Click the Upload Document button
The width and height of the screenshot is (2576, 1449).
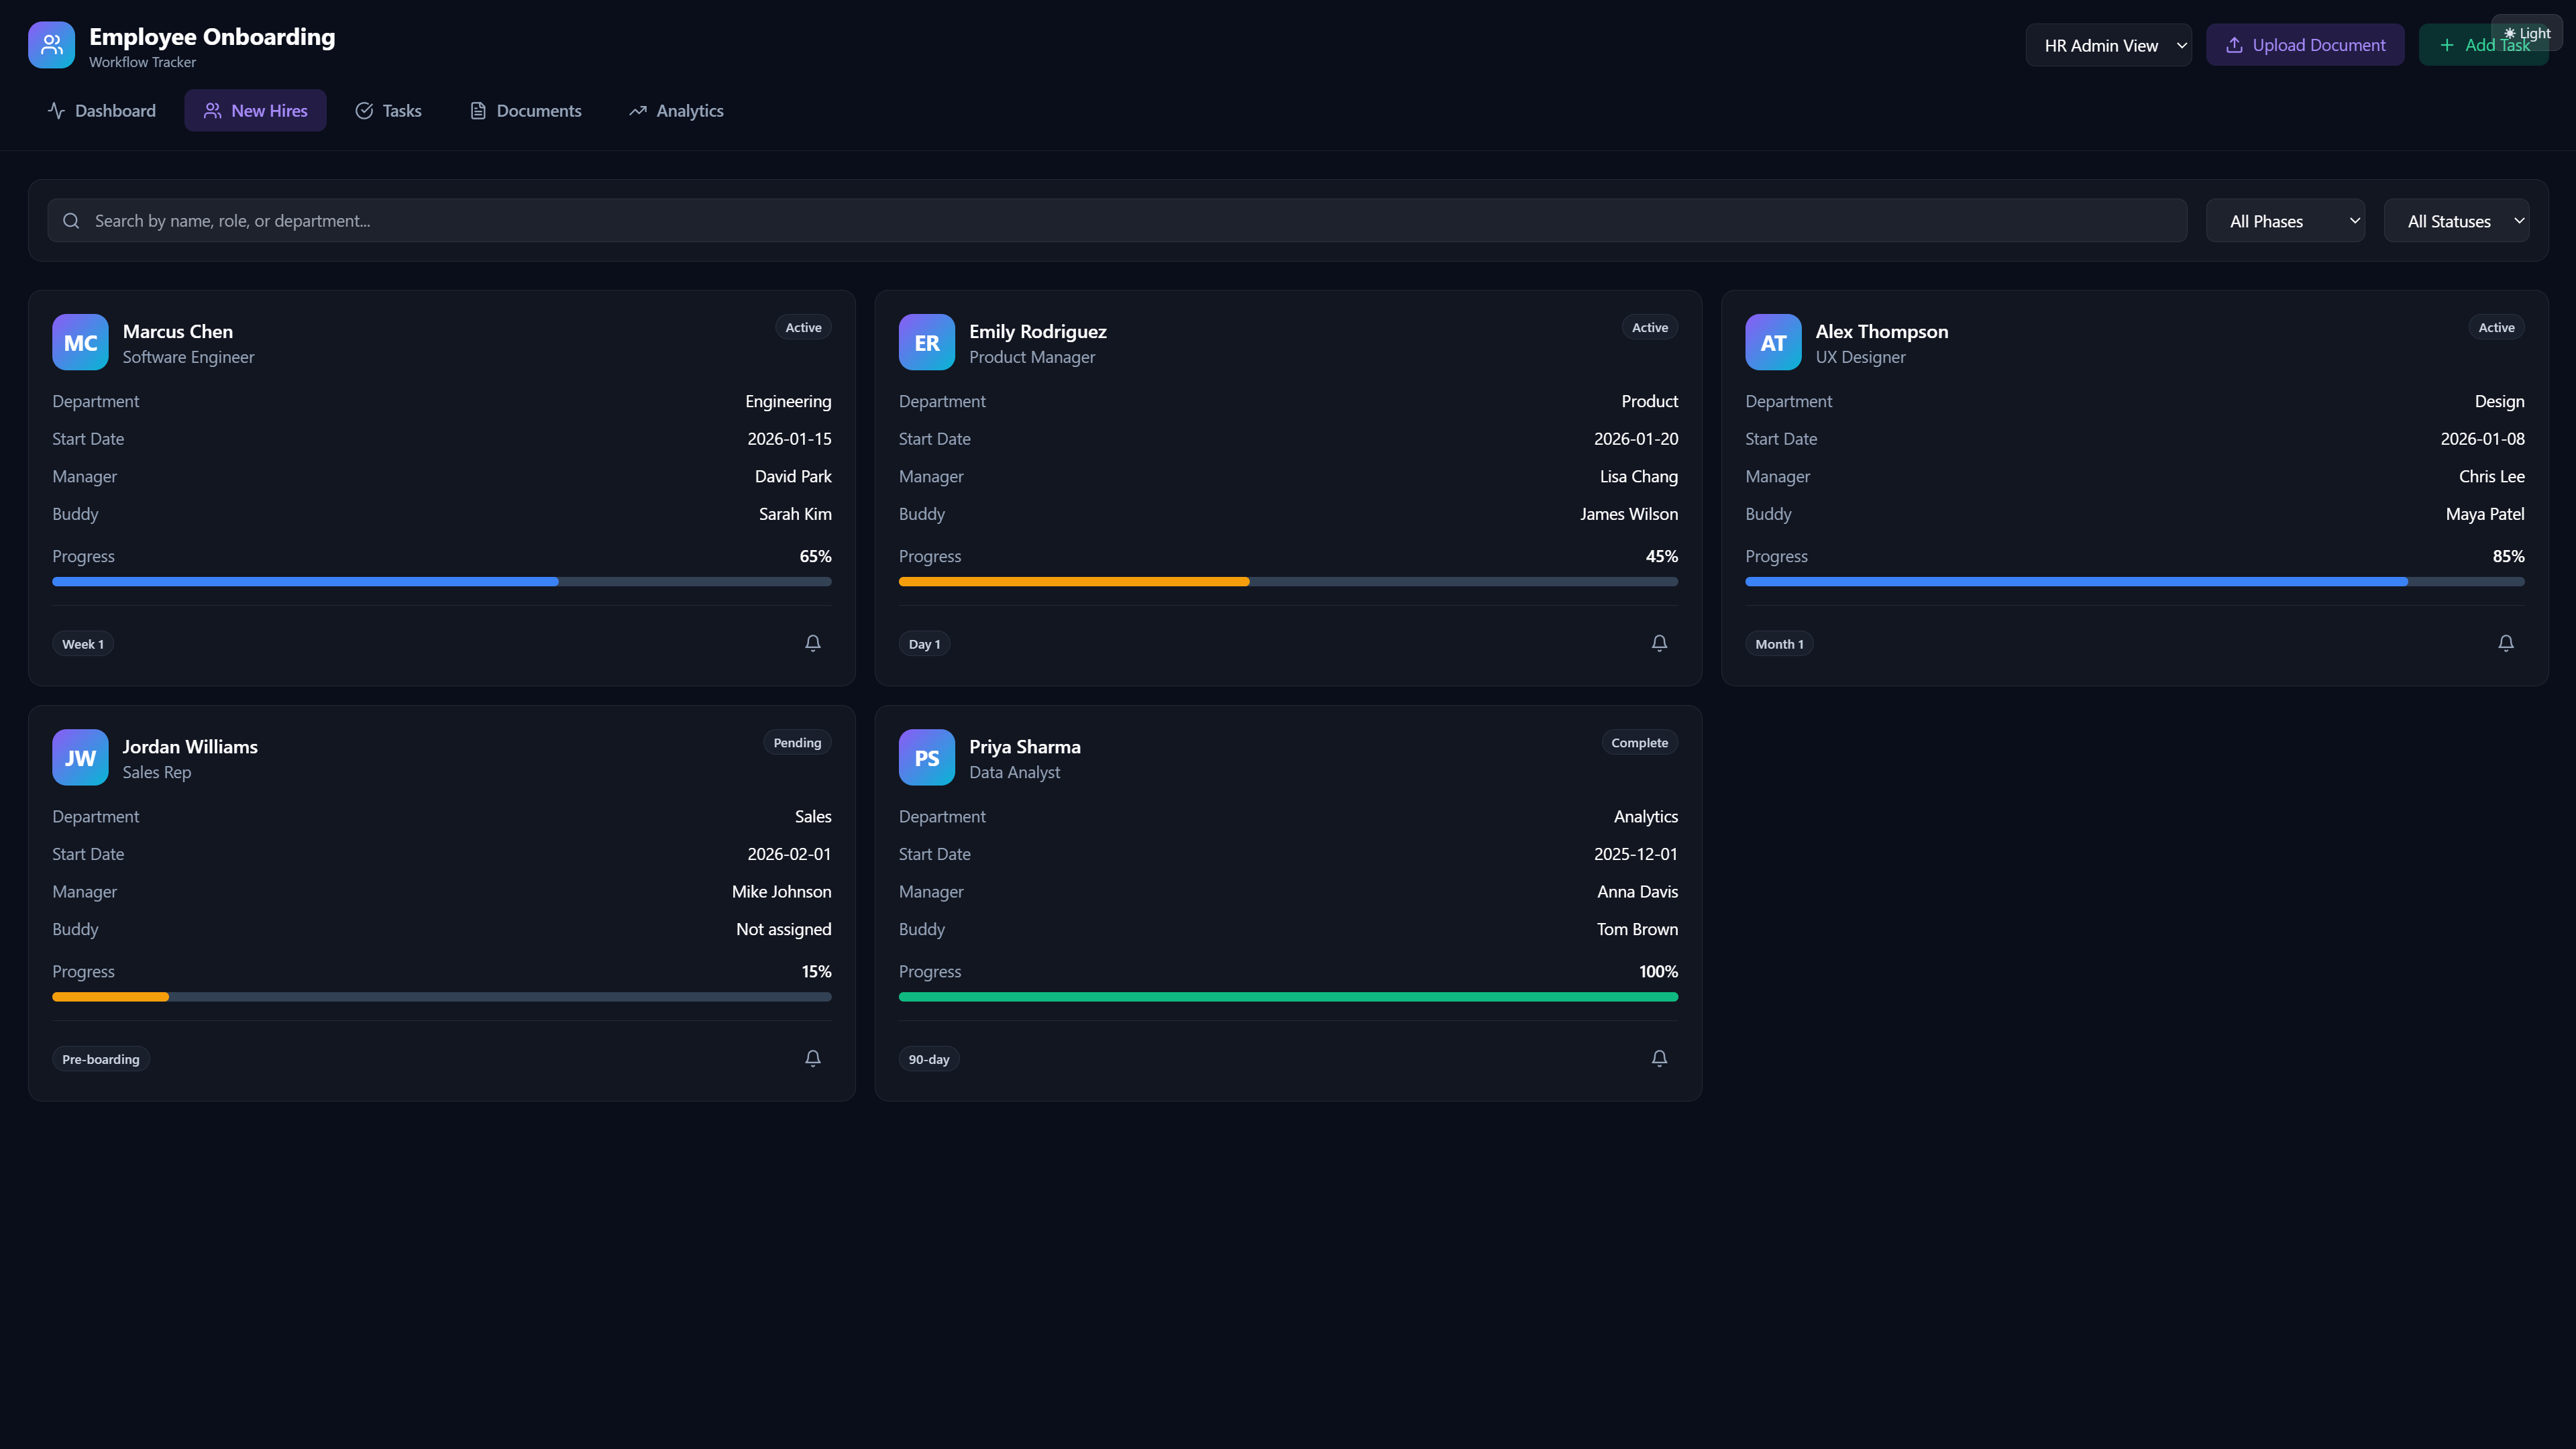click(x=2304, y=45)
